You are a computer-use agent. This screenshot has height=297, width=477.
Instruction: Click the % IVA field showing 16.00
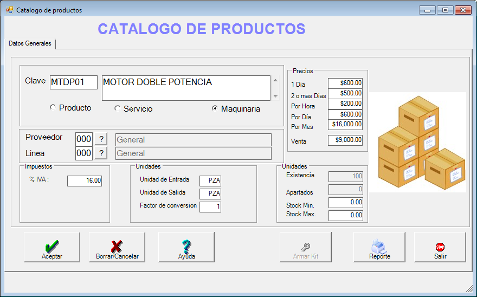[x=85, y=181]
